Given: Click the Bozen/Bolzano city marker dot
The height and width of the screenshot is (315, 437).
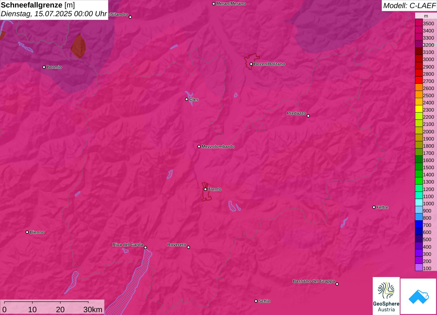Looking at the screenshot, I should (251, 64).
